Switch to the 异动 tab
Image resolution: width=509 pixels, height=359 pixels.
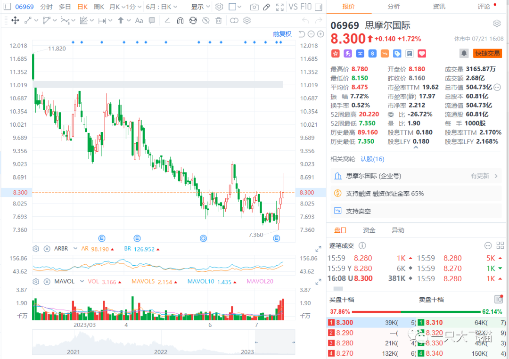398,230
